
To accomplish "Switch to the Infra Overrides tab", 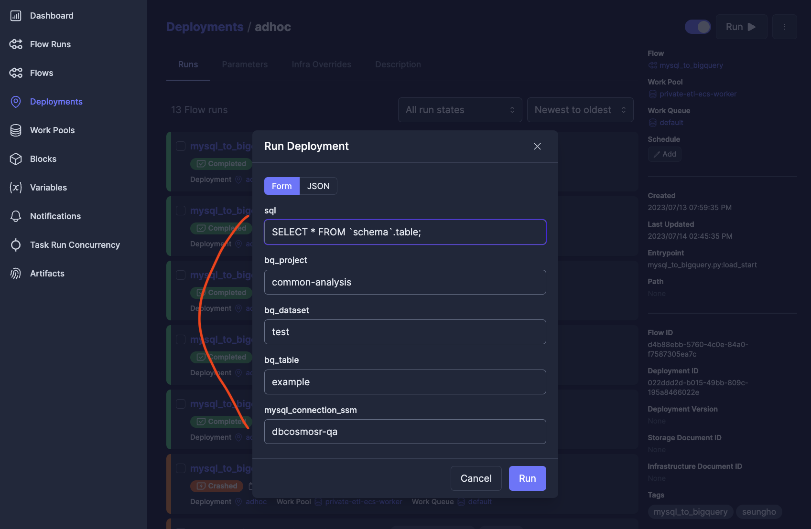I will (x=321, y=64).
